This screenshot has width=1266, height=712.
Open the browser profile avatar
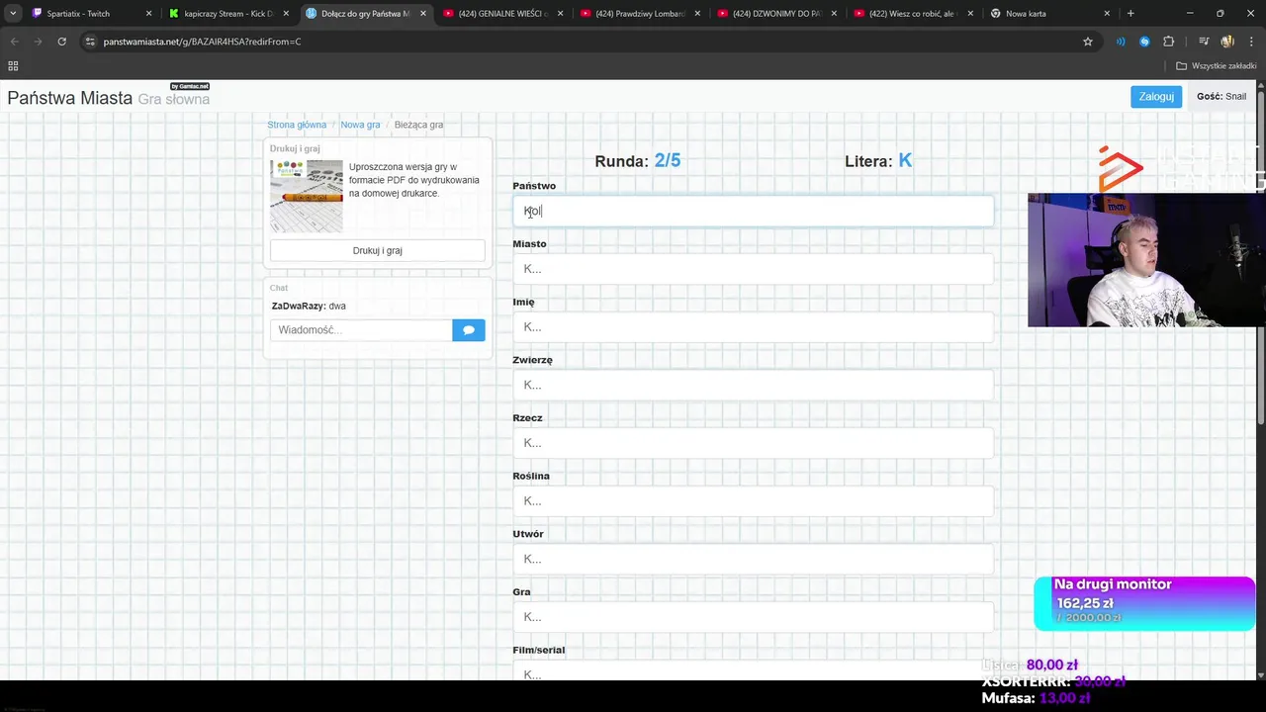tap(1227, 42)
